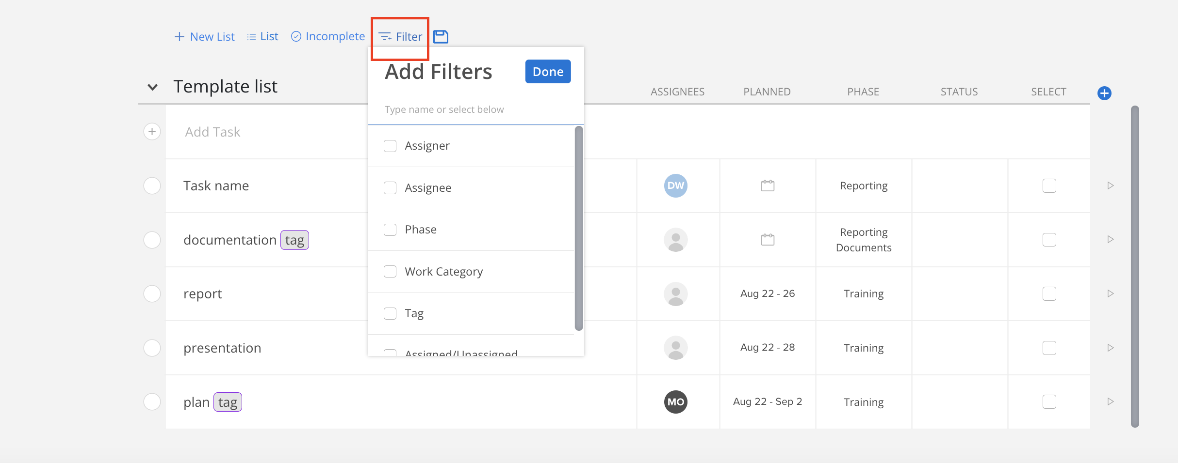Open the MO assignee avatar on plan task

tap(675, 402)
